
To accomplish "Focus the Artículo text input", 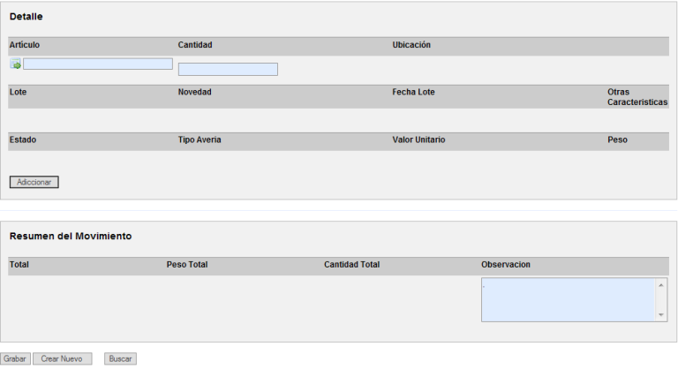I will point(97,64).
